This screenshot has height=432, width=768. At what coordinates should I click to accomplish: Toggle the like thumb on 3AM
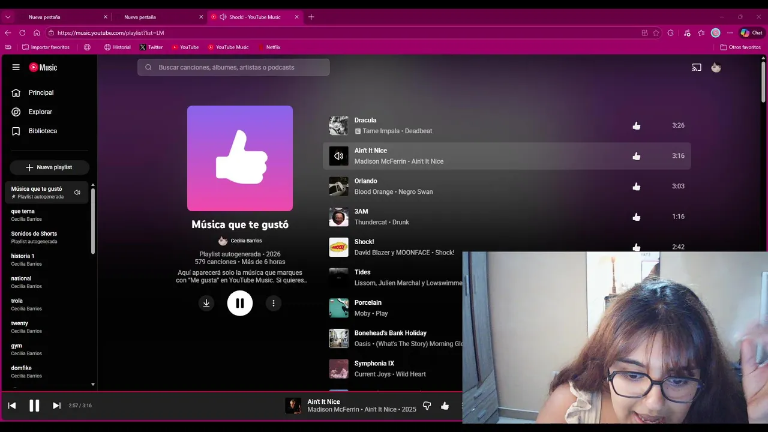(x=637, y=217)
